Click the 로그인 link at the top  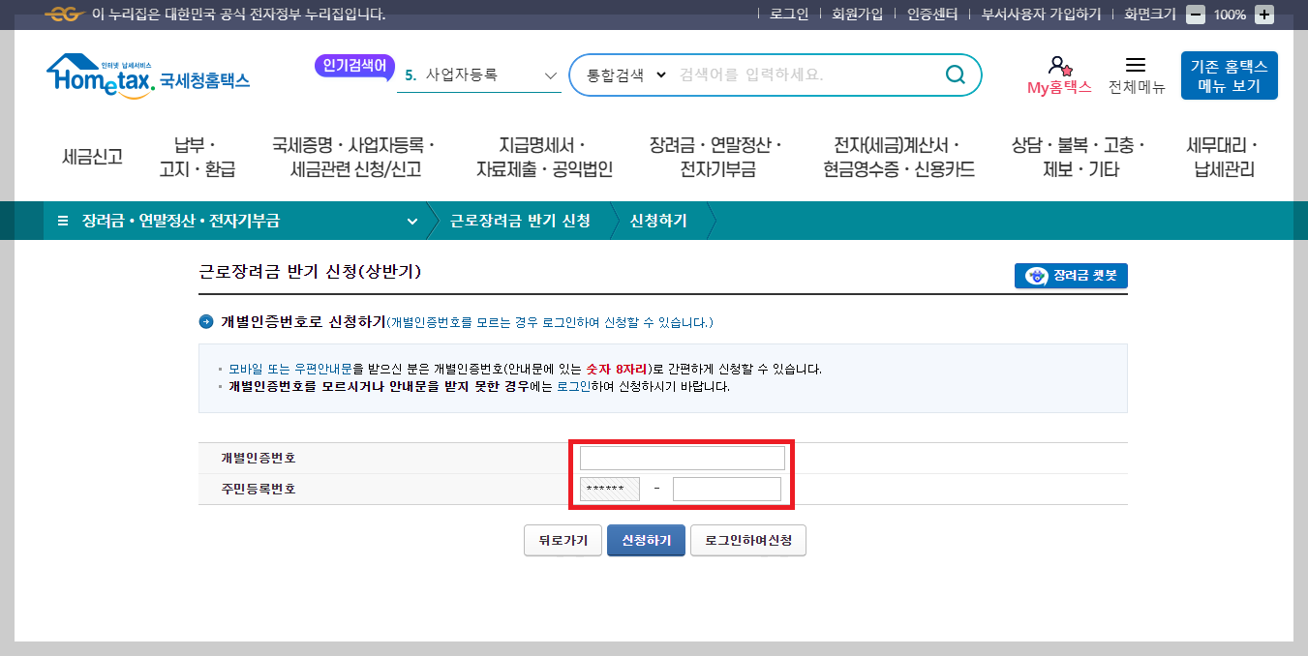790,13
